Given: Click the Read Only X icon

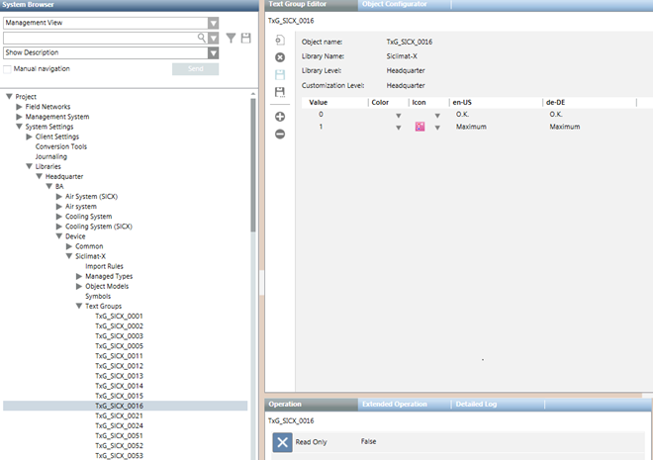Looking at the screenshot, I should tap(282, 443).
